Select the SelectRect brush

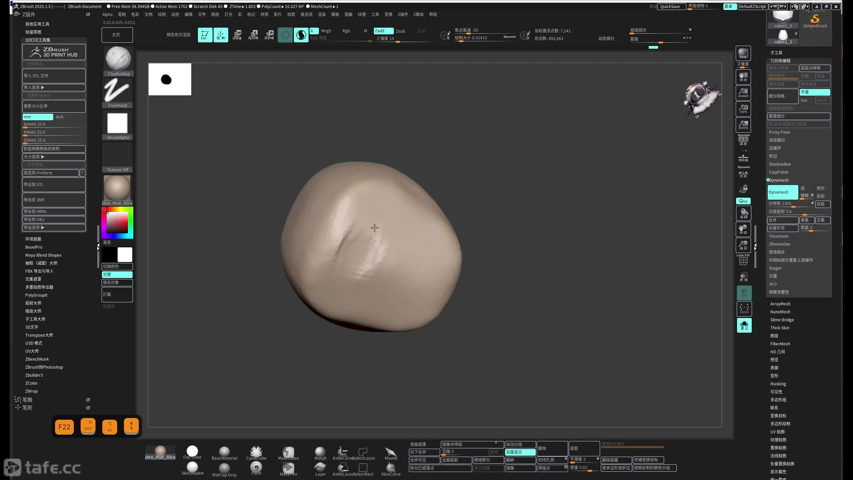[x=363, y=469]
